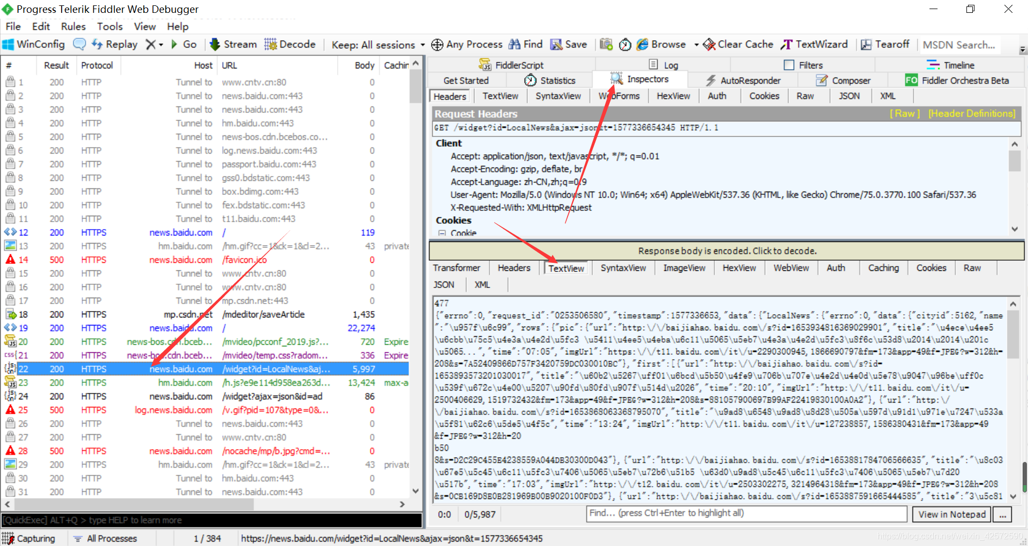
Task: Open Find with binoculars icon
Action: point(515,44)
